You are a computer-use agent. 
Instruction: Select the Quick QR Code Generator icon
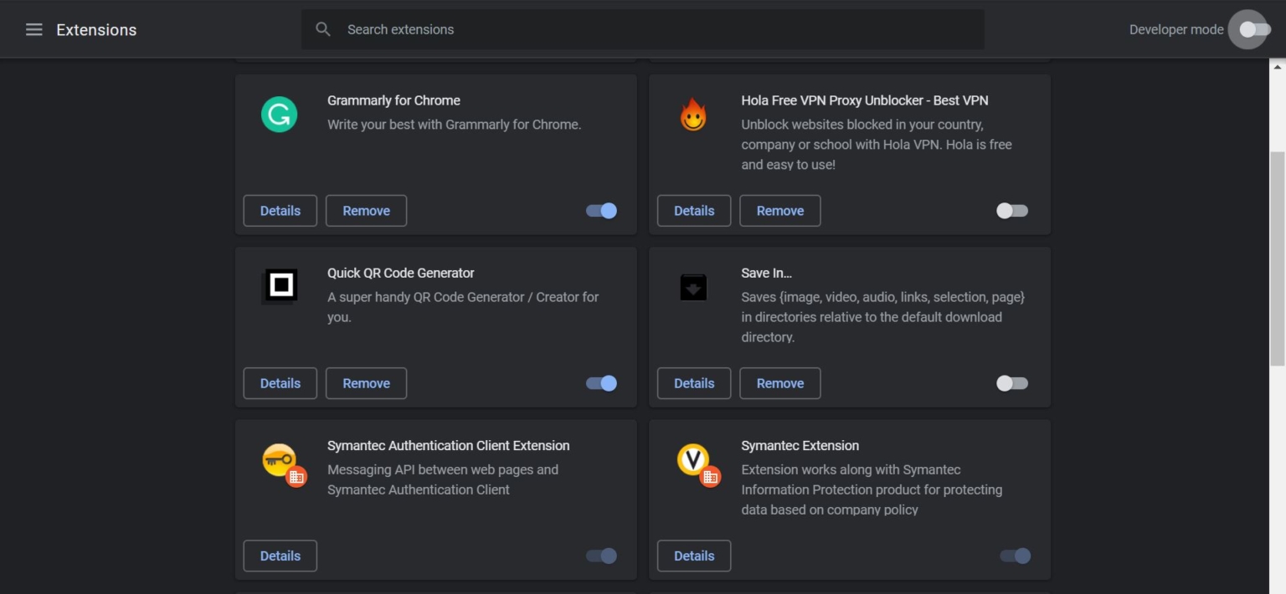point(279,285)
